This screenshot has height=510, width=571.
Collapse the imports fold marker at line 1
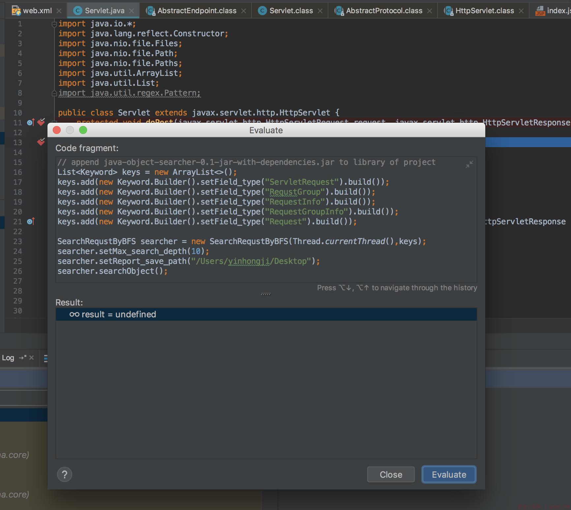tap(54, 24)
